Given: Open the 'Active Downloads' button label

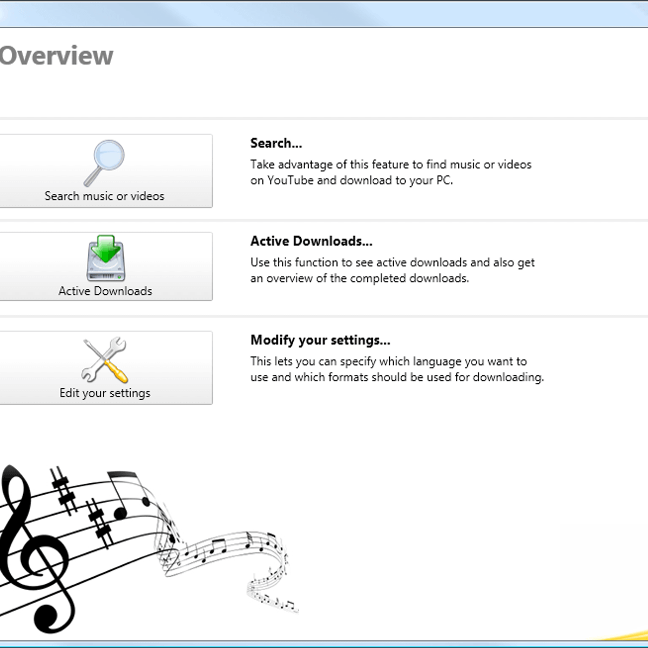Looking at the screenshot, I should (x=105, y=291).
